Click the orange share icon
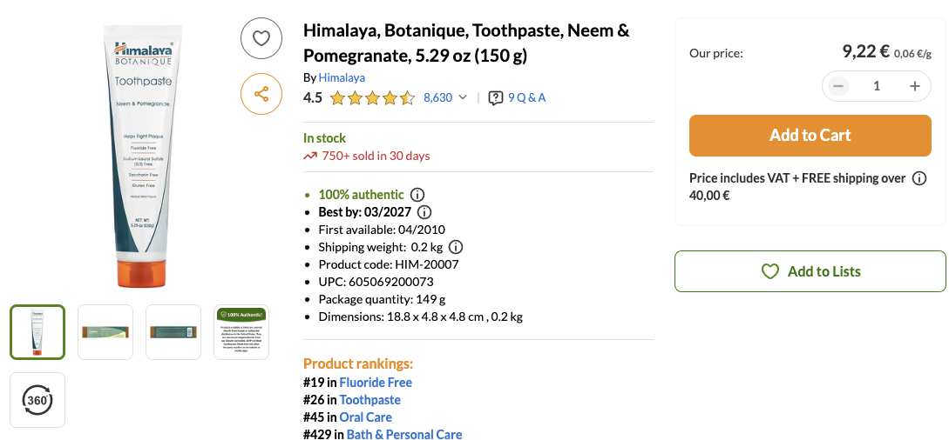949x440 pixels. [x=261, y=94]
